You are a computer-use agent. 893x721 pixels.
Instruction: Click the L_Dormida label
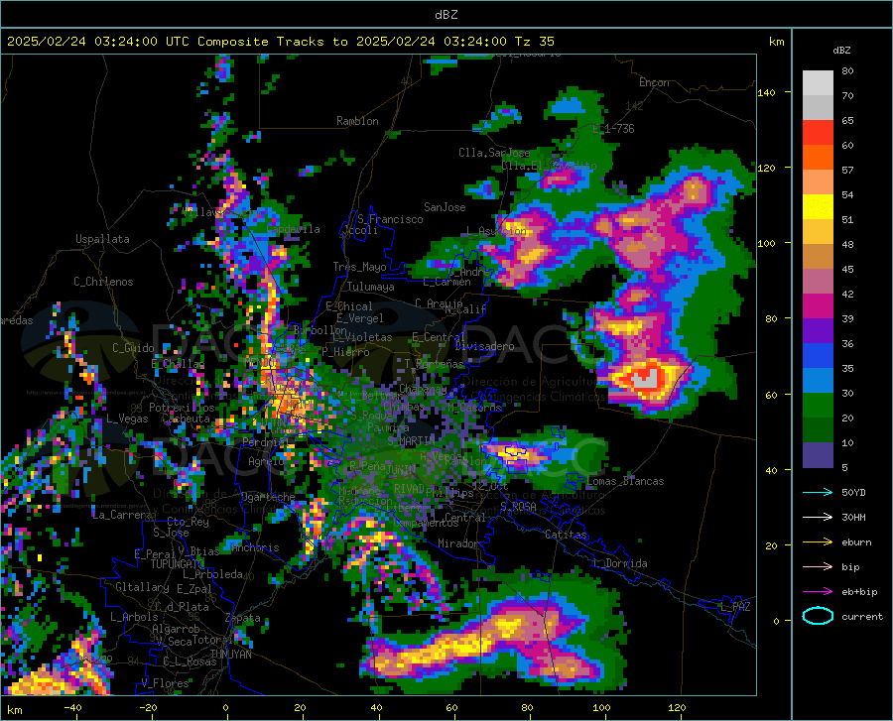coord(619,563)
